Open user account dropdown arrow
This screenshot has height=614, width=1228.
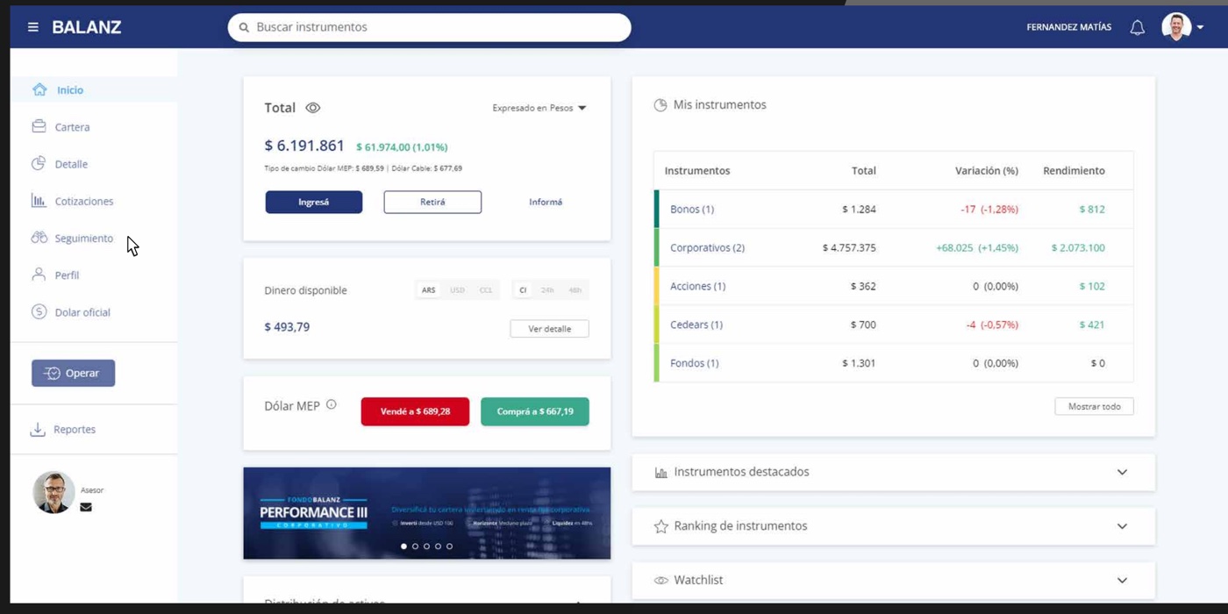(1201, 28)
